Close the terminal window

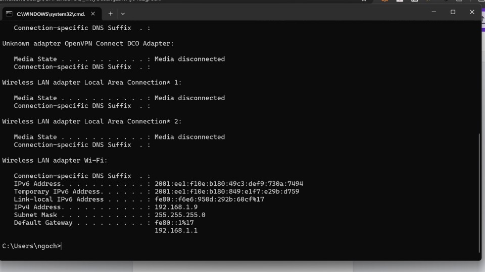click(x=472, y=12)
